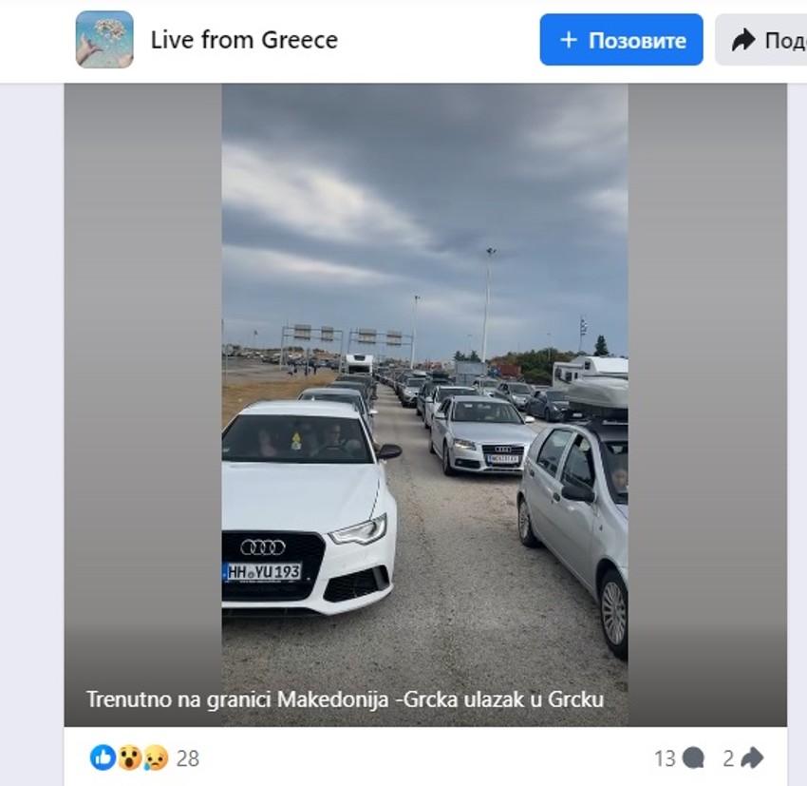Click the Wow surprised face reaction icon
This screenshot has width=807, height=786.
130,757
